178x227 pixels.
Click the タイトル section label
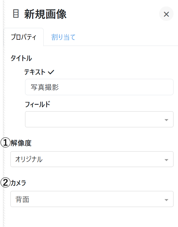pyautogui.click(x=21, y=59)
